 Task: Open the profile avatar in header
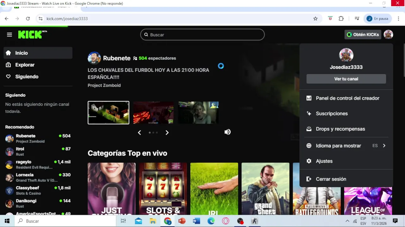388,35
